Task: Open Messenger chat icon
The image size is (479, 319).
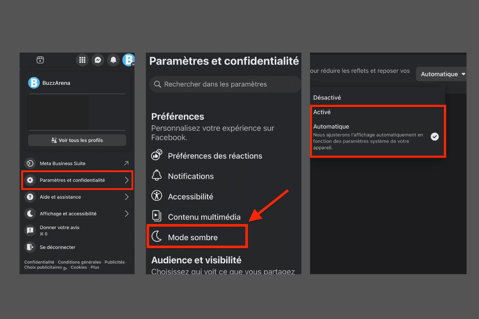Action: click(x=98, y=60)
